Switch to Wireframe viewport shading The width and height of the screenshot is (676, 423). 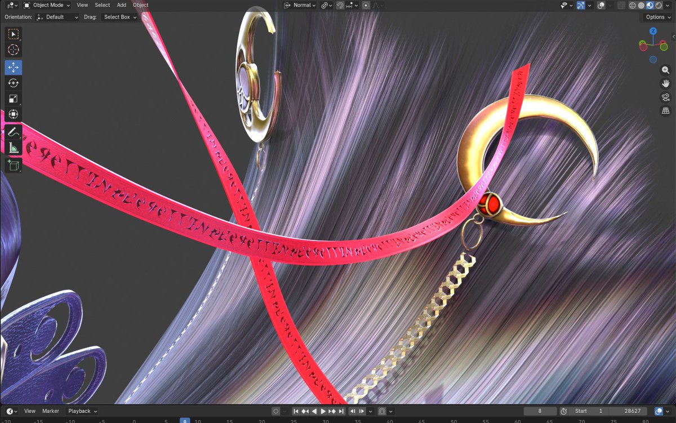(633, 5)
